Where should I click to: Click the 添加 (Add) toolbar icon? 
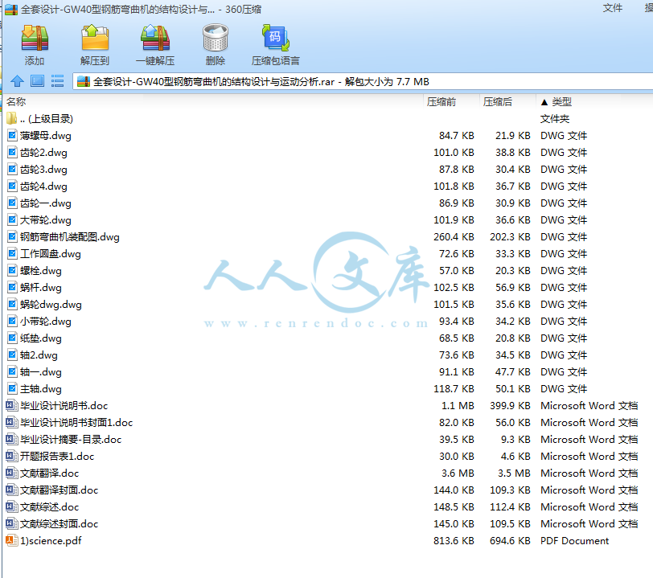[35, 38]
